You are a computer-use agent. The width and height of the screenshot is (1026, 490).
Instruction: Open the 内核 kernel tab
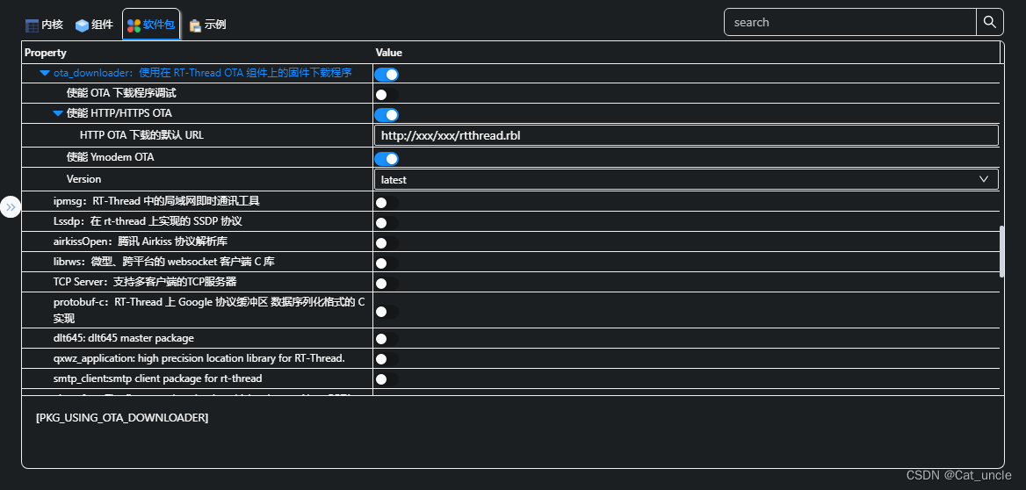pyautogui.click(x=44, y=25)
